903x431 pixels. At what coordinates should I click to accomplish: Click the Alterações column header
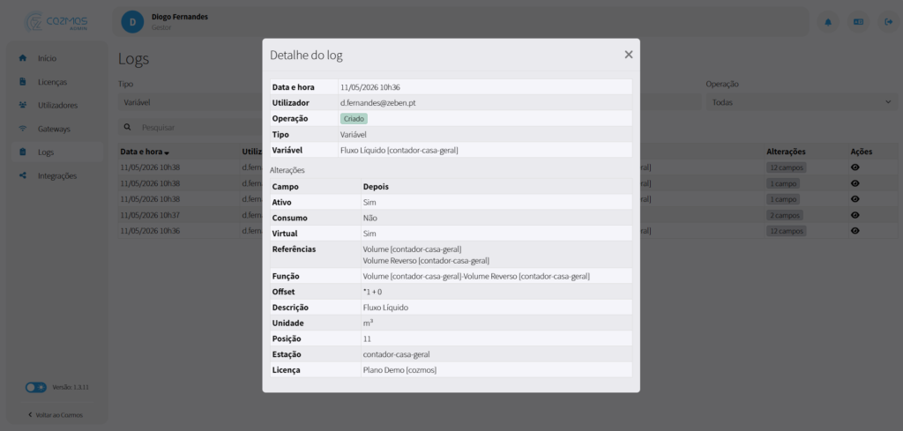(786, 152)
